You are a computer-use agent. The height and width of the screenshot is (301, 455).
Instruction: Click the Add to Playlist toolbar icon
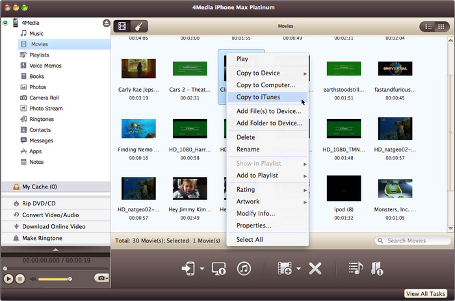[355, 268]
